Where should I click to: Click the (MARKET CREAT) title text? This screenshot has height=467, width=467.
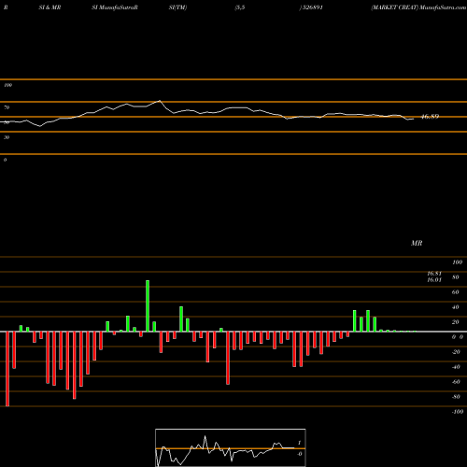395,7
